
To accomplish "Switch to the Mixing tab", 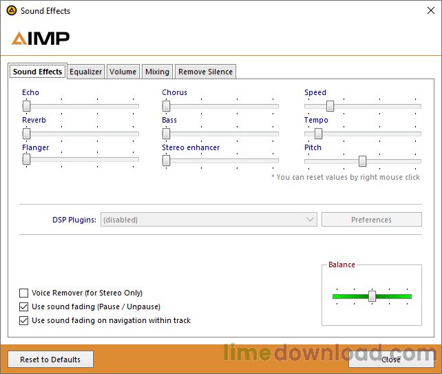I will pyautogui.click(x=157, y=72).
